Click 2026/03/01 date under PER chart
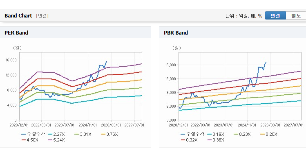 click(111, 125)
